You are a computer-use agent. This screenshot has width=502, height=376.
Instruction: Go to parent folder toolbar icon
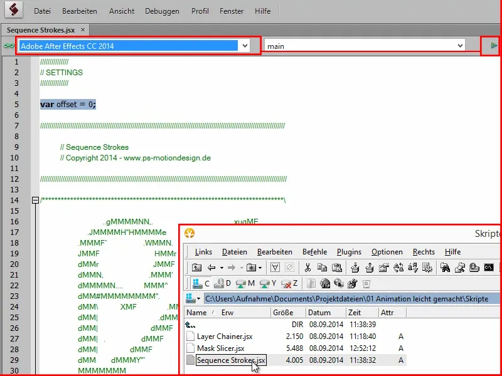tap(196, 268)
